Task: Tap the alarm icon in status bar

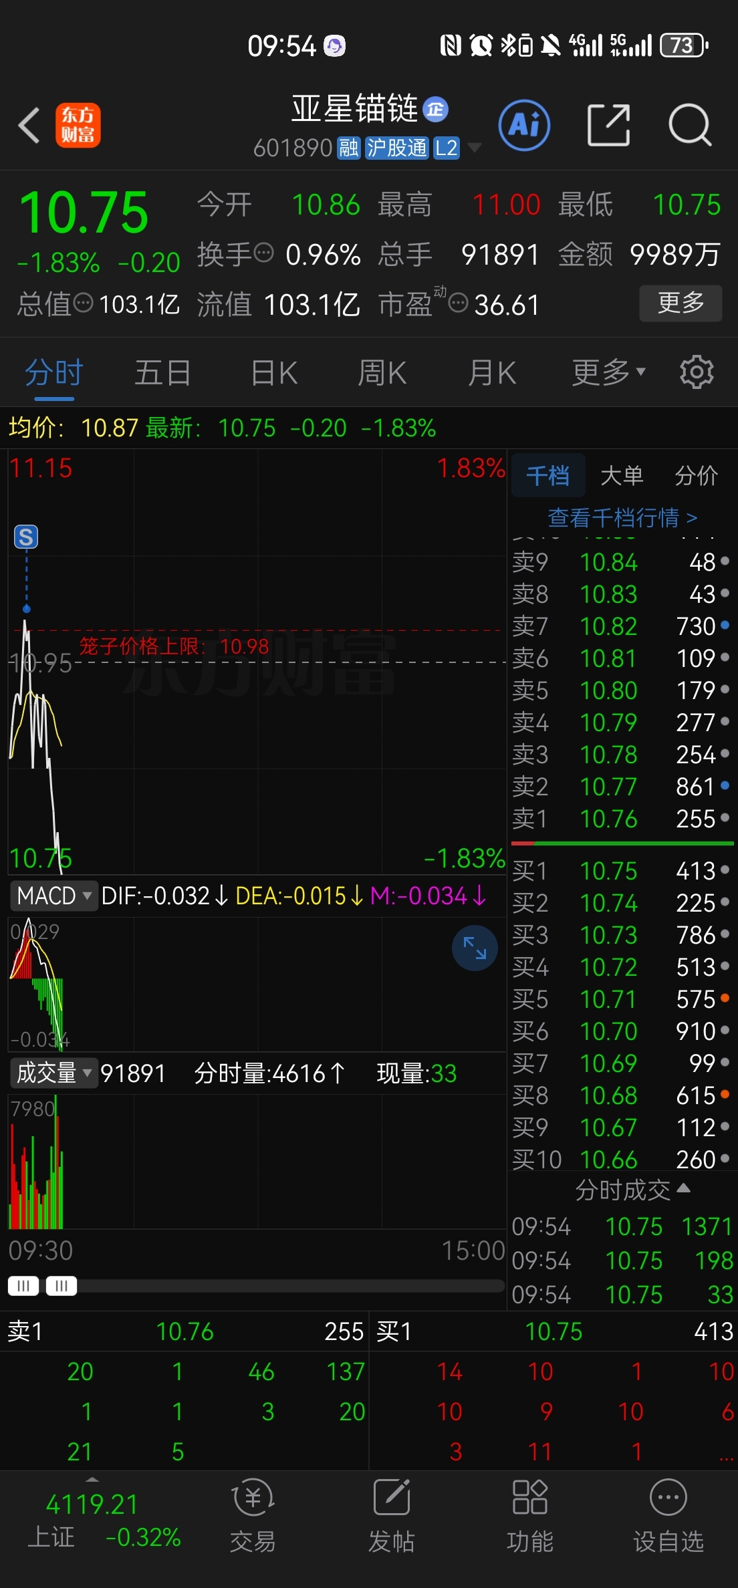Action: click(x=481, y=45)
